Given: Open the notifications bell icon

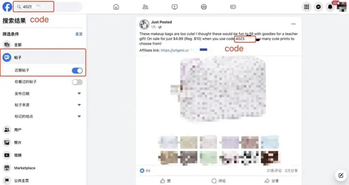Looking at the screenshot, I should point(330,7).
